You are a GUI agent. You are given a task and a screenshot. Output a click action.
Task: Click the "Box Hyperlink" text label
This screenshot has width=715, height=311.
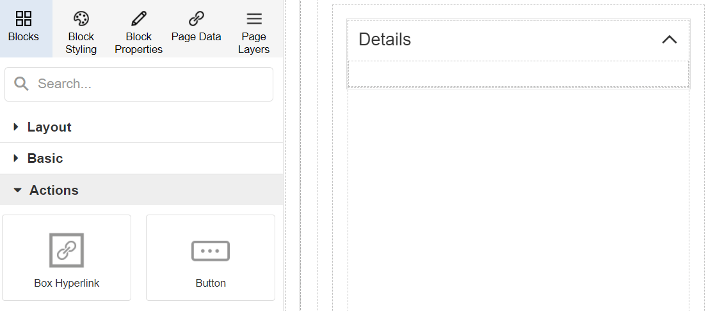coord(67,283)
